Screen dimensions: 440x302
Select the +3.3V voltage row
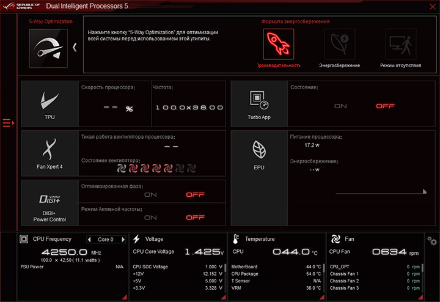178,288
